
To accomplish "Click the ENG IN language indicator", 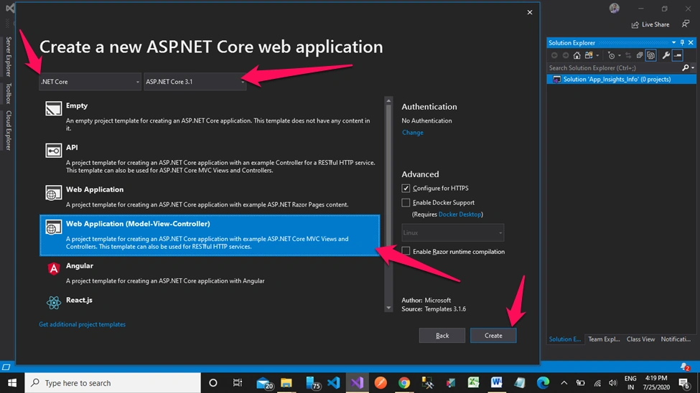I will pyautogui.click(x=630, y=383).
